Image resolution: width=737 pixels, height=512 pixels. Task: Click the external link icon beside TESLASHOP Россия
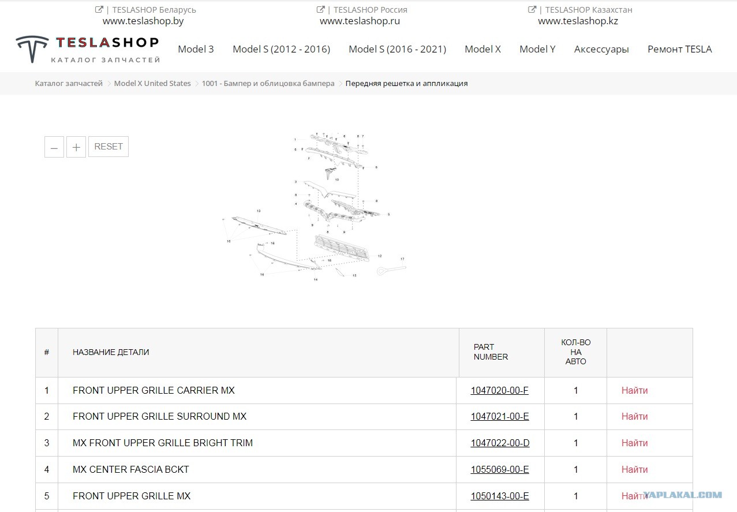321,10
